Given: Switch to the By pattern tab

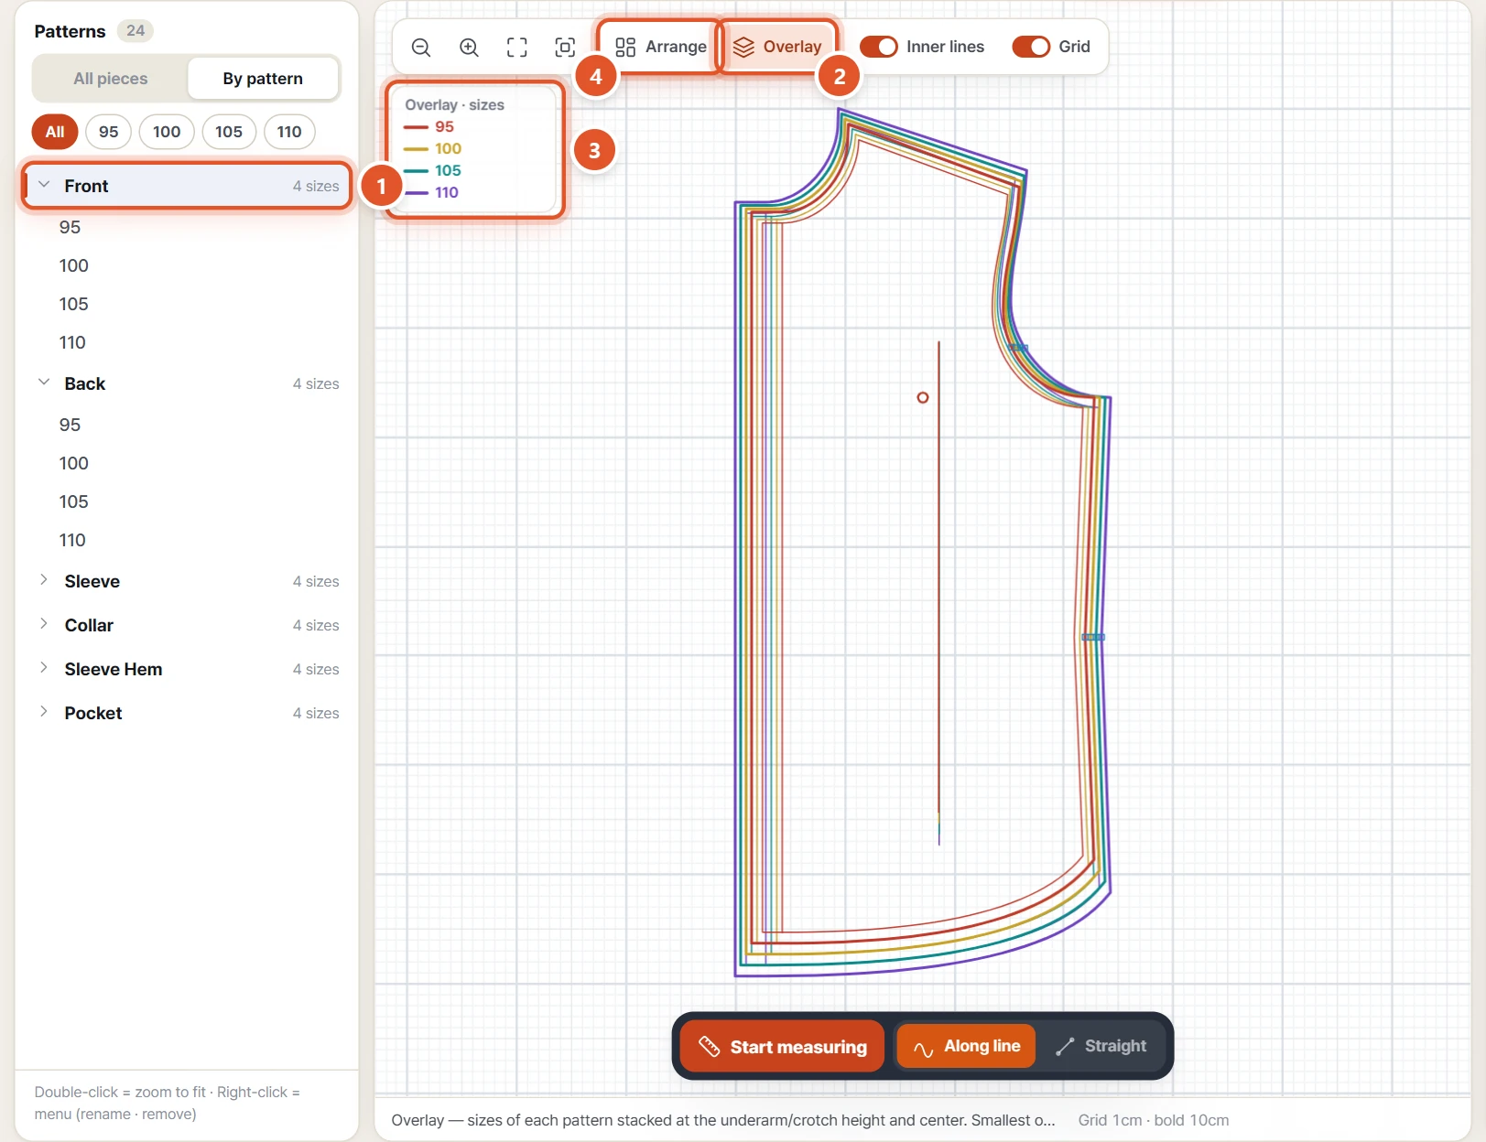Looking at the screenshot, I should point(263,79).
